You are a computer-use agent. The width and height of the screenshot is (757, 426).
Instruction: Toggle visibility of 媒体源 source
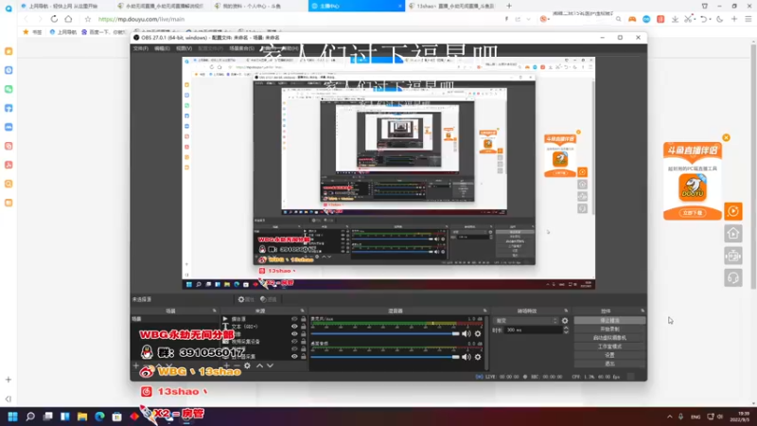pos(294,319)
